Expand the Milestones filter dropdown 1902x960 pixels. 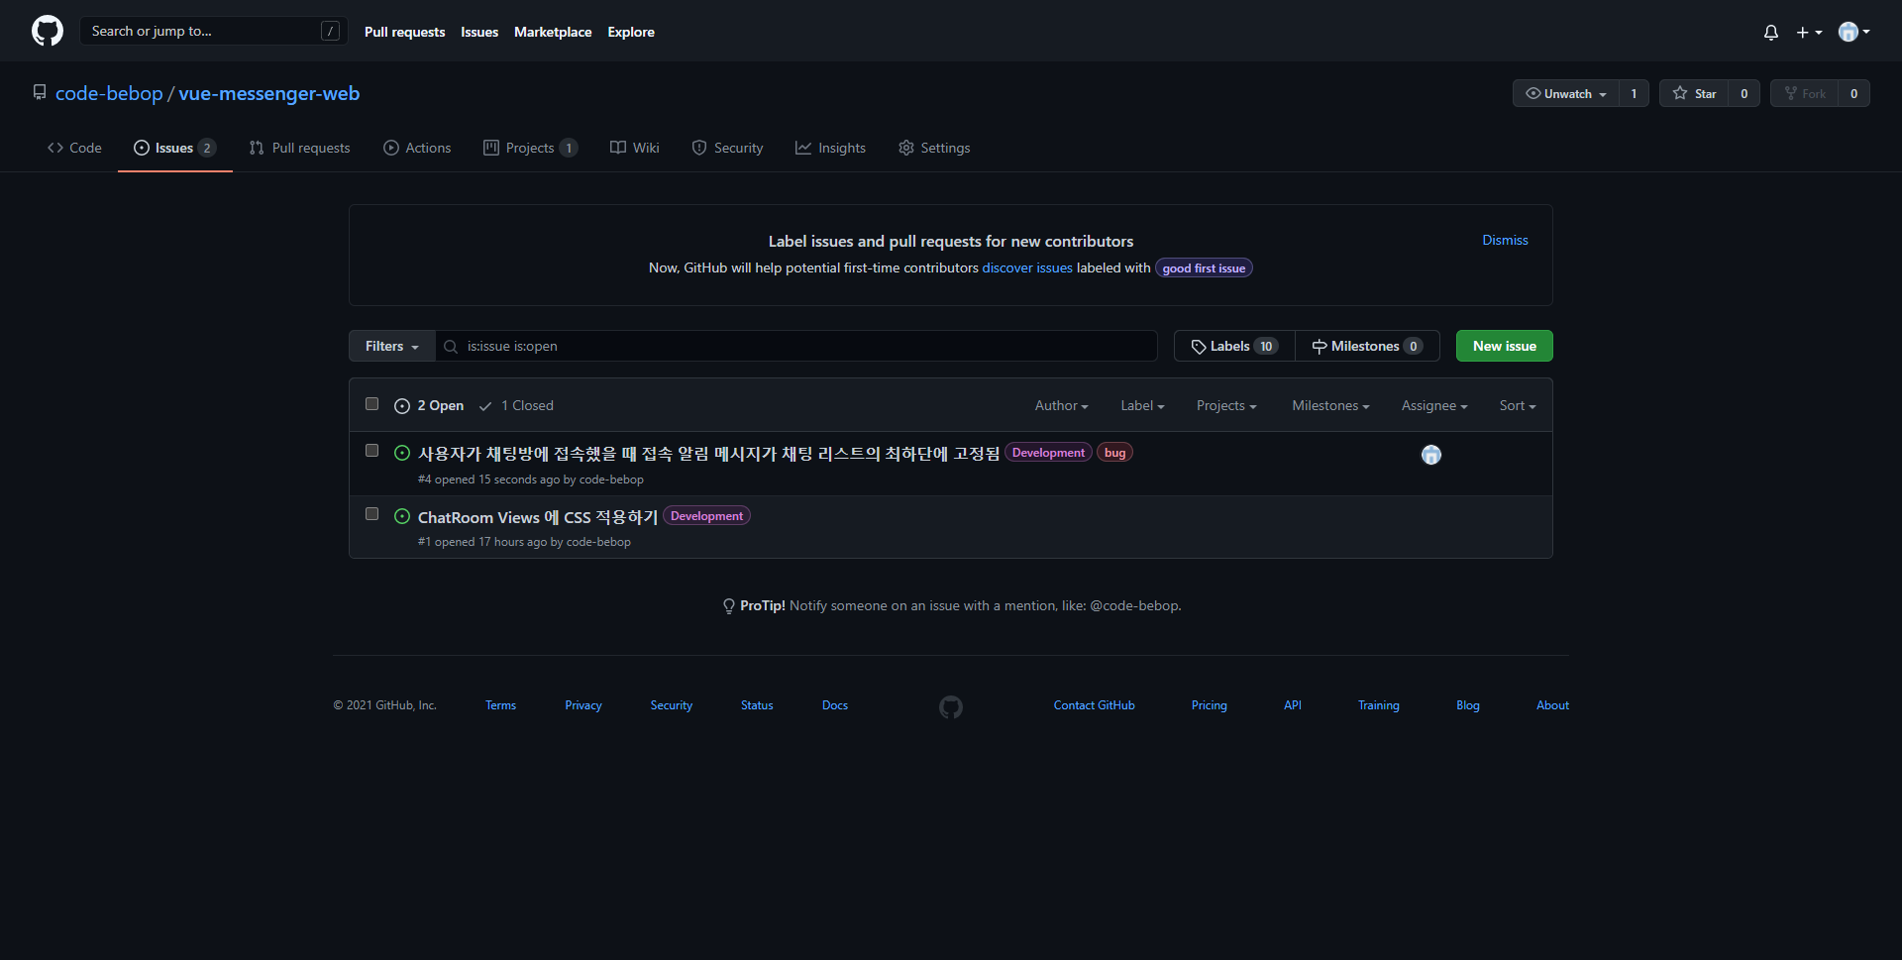coord(1330,405)
